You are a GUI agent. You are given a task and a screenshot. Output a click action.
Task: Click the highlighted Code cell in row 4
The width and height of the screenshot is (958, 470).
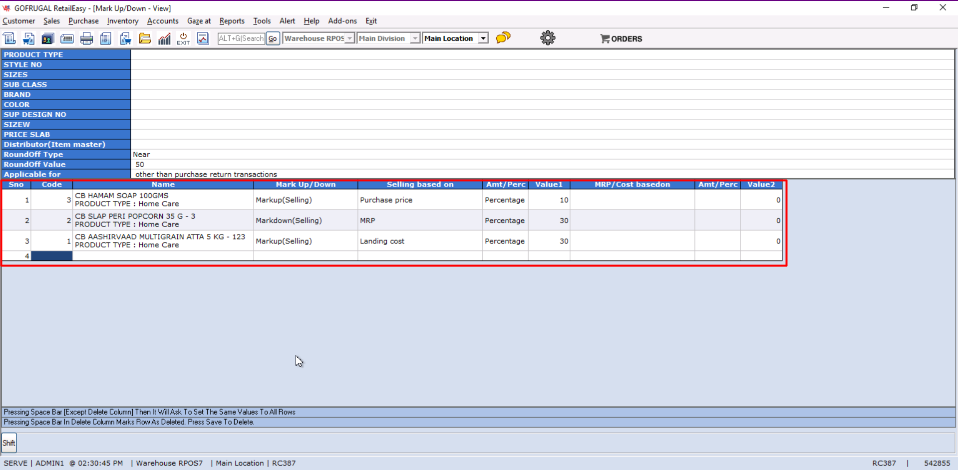click(52, 256)
